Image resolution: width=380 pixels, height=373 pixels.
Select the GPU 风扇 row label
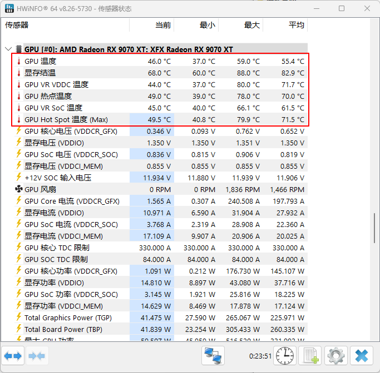[x=40, y=189]
